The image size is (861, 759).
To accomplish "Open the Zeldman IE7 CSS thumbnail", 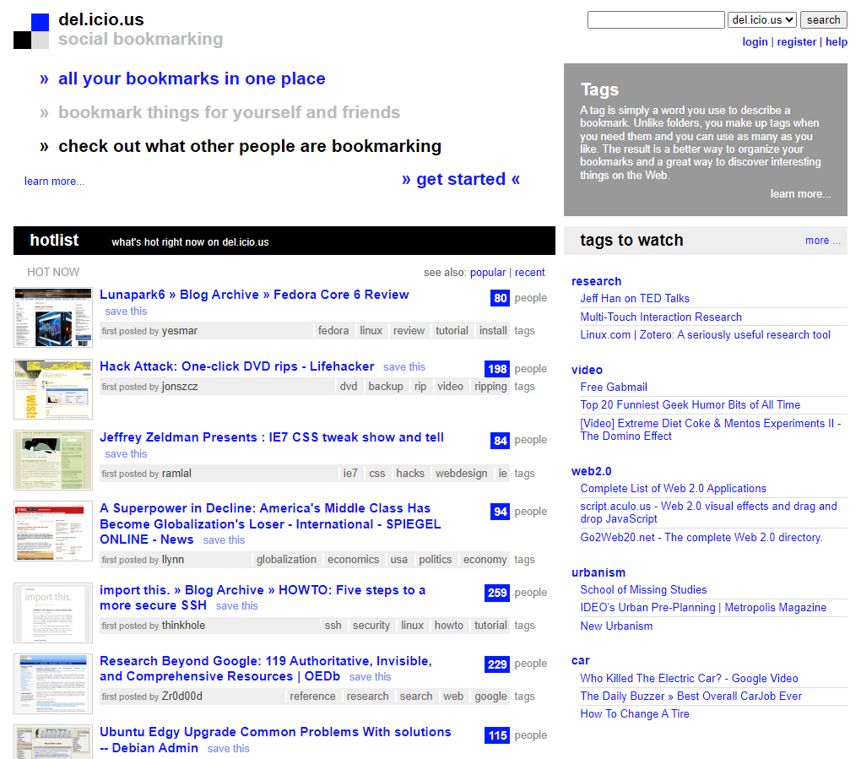I will point(53,460).
